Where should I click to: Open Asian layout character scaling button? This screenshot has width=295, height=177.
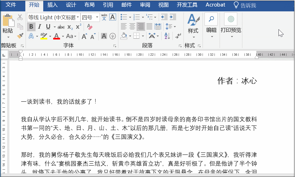152,36
